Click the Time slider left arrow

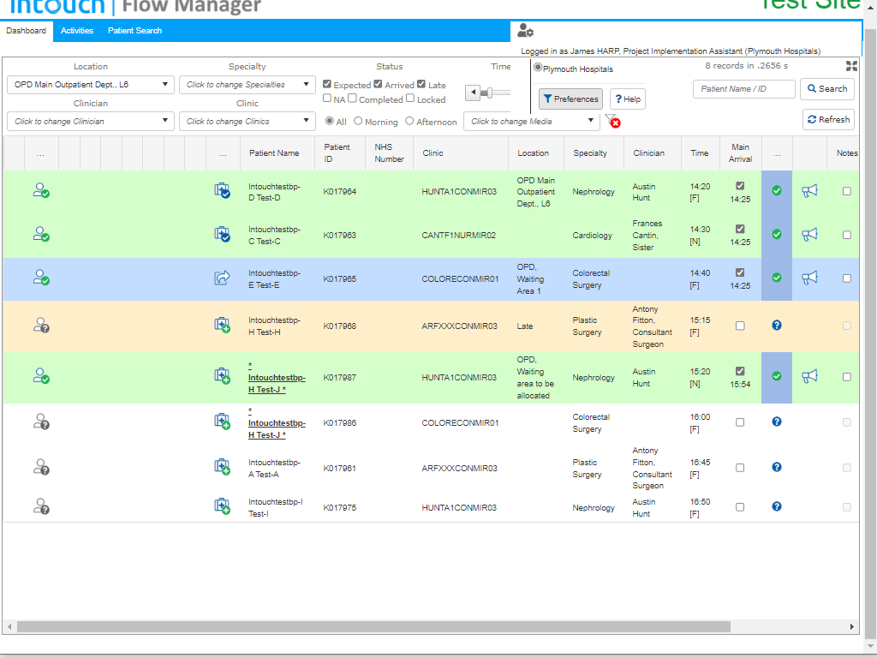click(473, 93)
